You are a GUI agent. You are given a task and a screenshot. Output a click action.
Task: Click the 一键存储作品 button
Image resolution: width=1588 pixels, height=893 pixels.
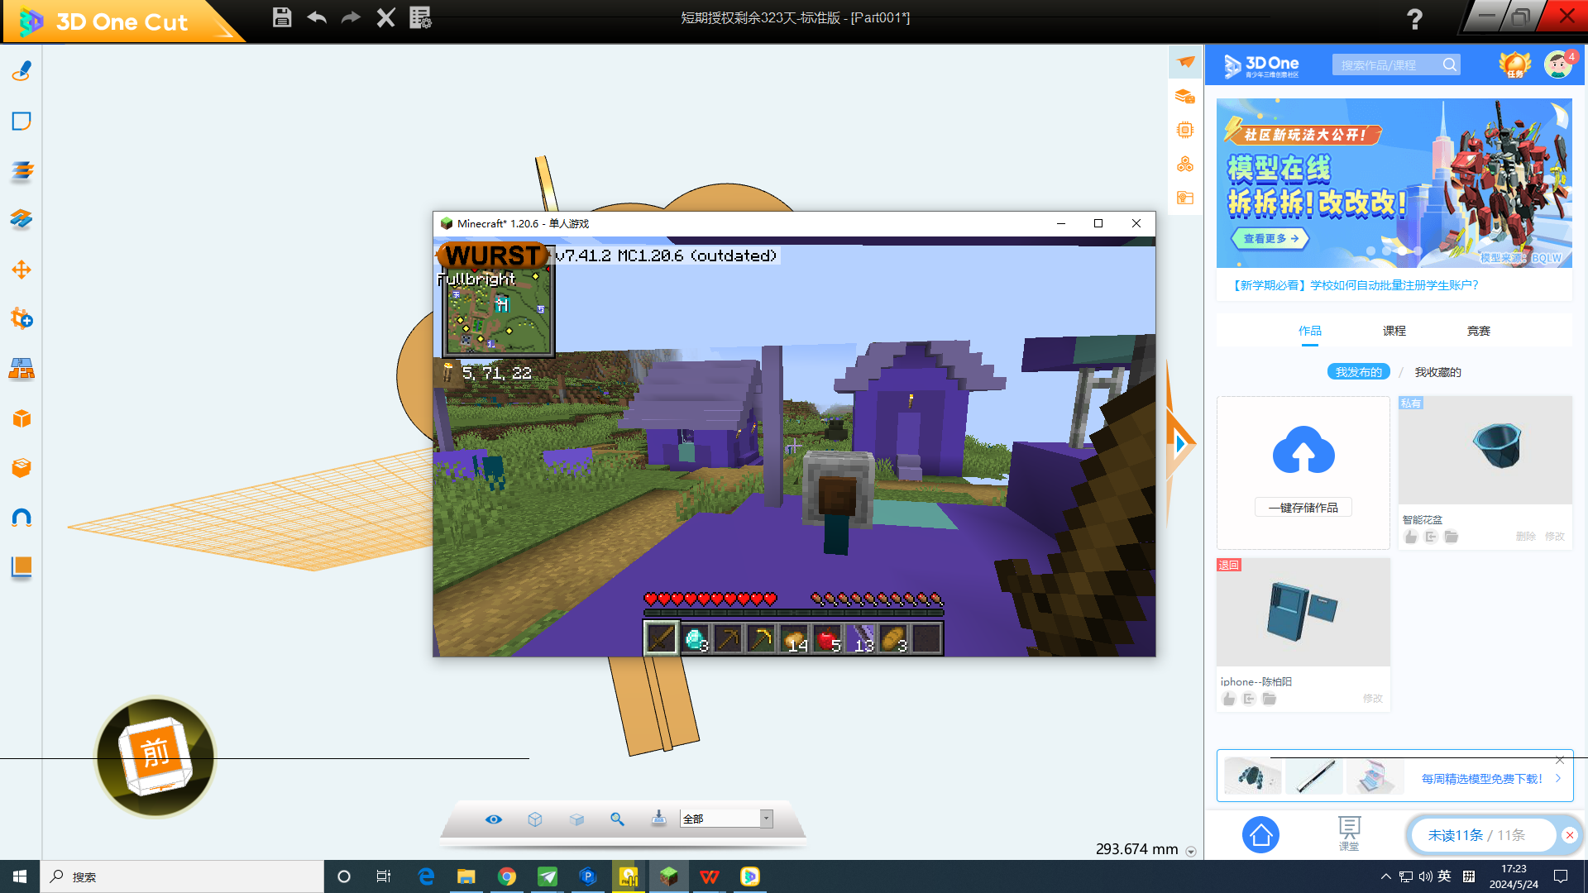click(x=1303, y=508)
